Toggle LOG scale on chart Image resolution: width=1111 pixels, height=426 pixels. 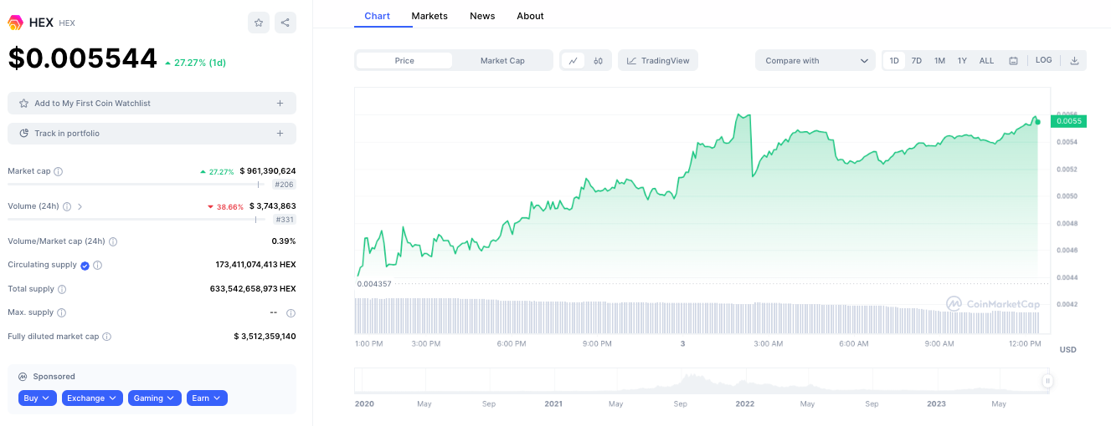(x=1043, y=60)
